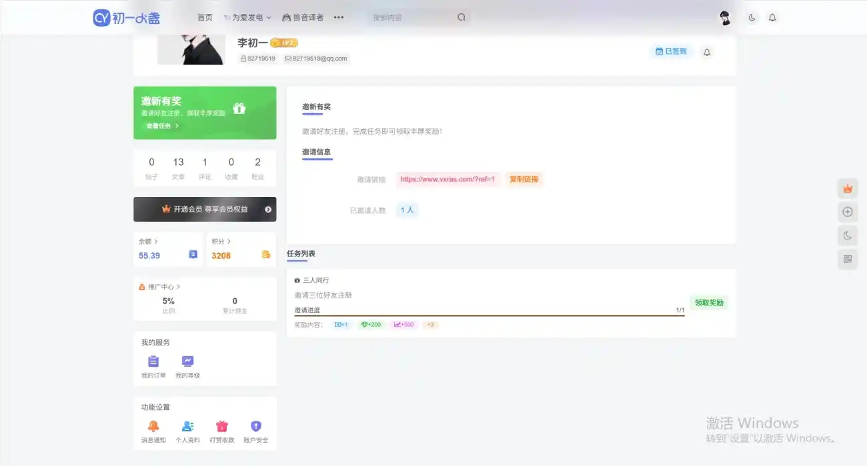The height and width of the screenshot is (466, 867).
Task: Click the VIP crown icon on right edge
Action: [848, 188]
